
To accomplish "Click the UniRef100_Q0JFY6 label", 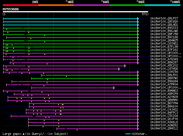I will [x=164, y=119].
